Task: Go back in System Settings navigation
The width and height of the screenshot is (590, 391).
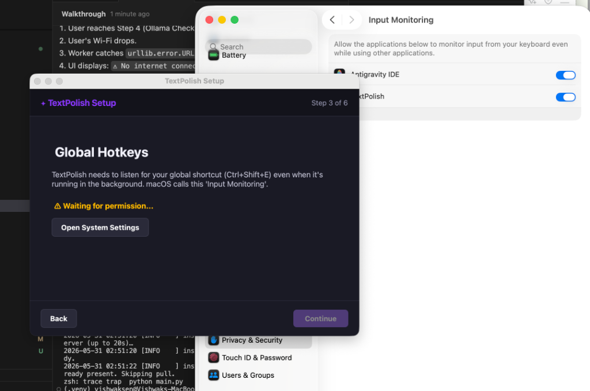Action: [332, 20]
